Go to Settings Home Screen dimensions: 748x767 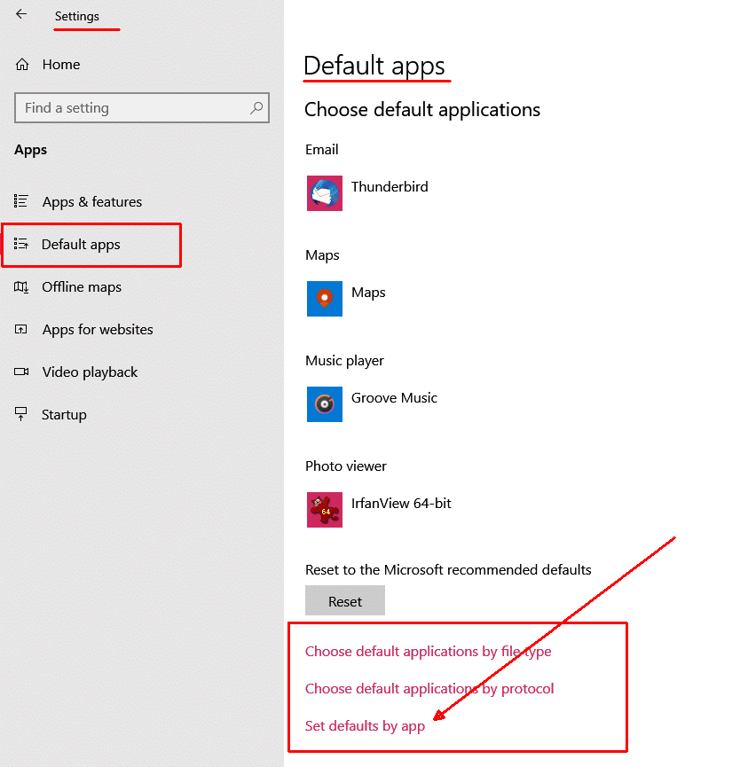coord(61,65)
